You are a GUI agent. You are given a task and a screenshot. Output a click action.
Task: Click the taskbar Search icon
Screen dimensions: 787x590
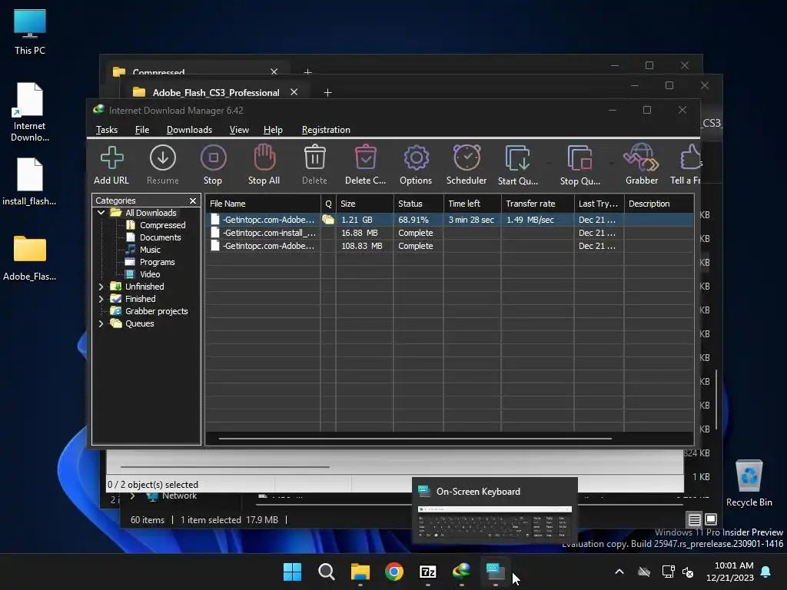click(x=326, y=572)
